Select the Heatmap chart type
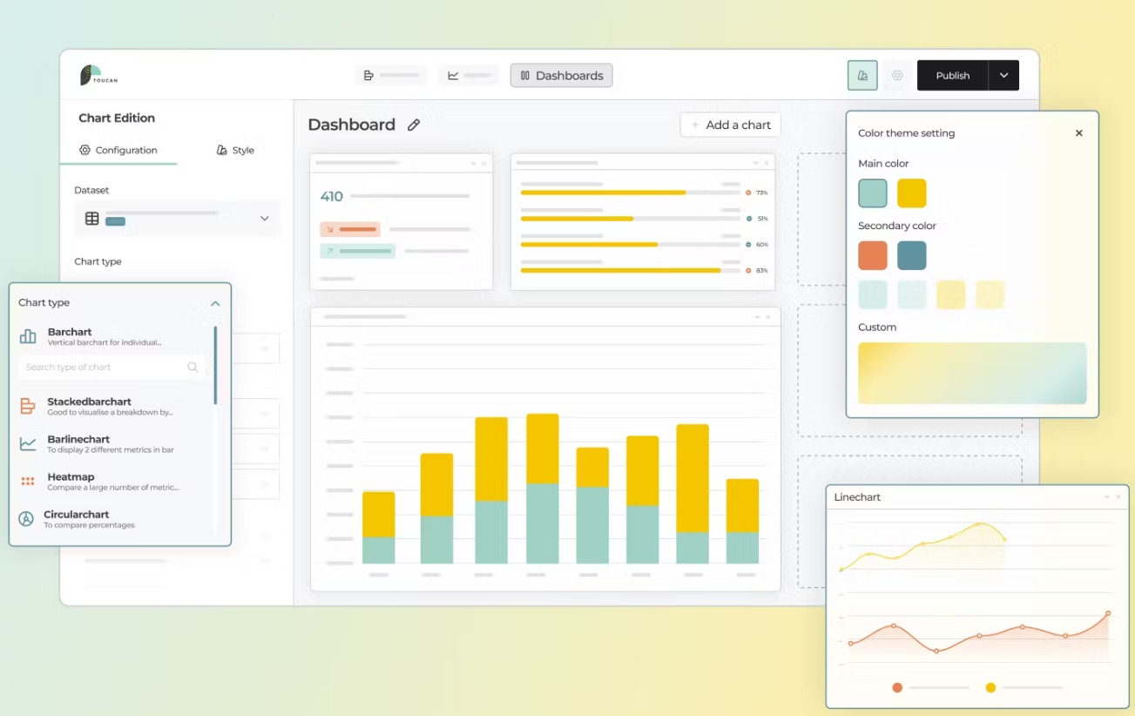 71,481
